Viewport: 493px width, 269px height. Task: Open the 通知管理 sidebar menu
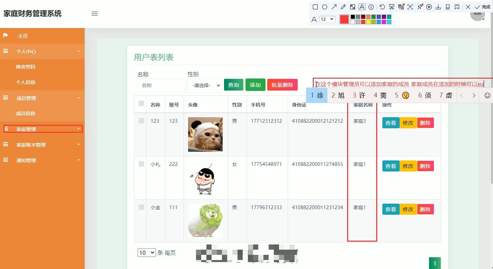(26, 160)
